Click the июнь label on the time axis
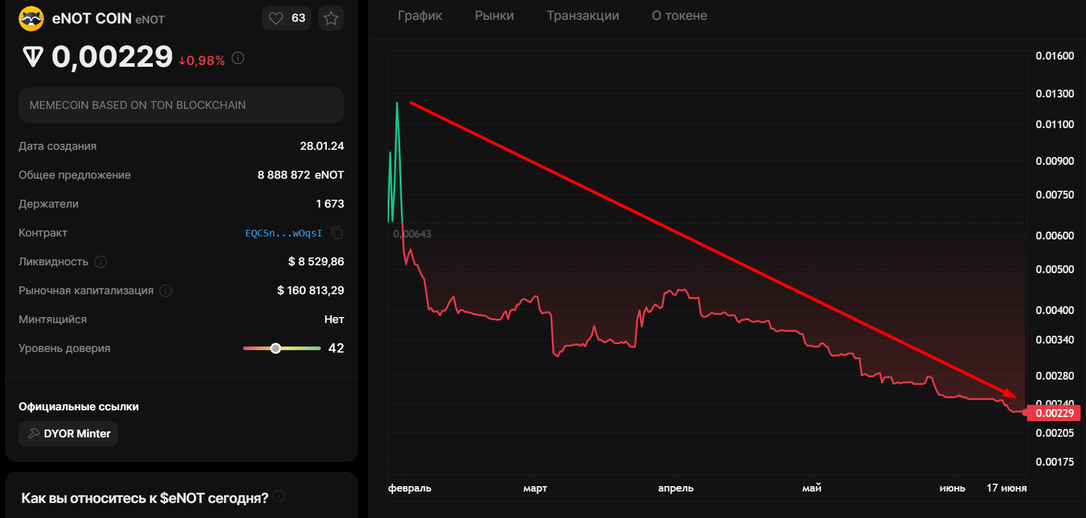The width and height of the screenshot is (1086, 518). click(952, 488)
